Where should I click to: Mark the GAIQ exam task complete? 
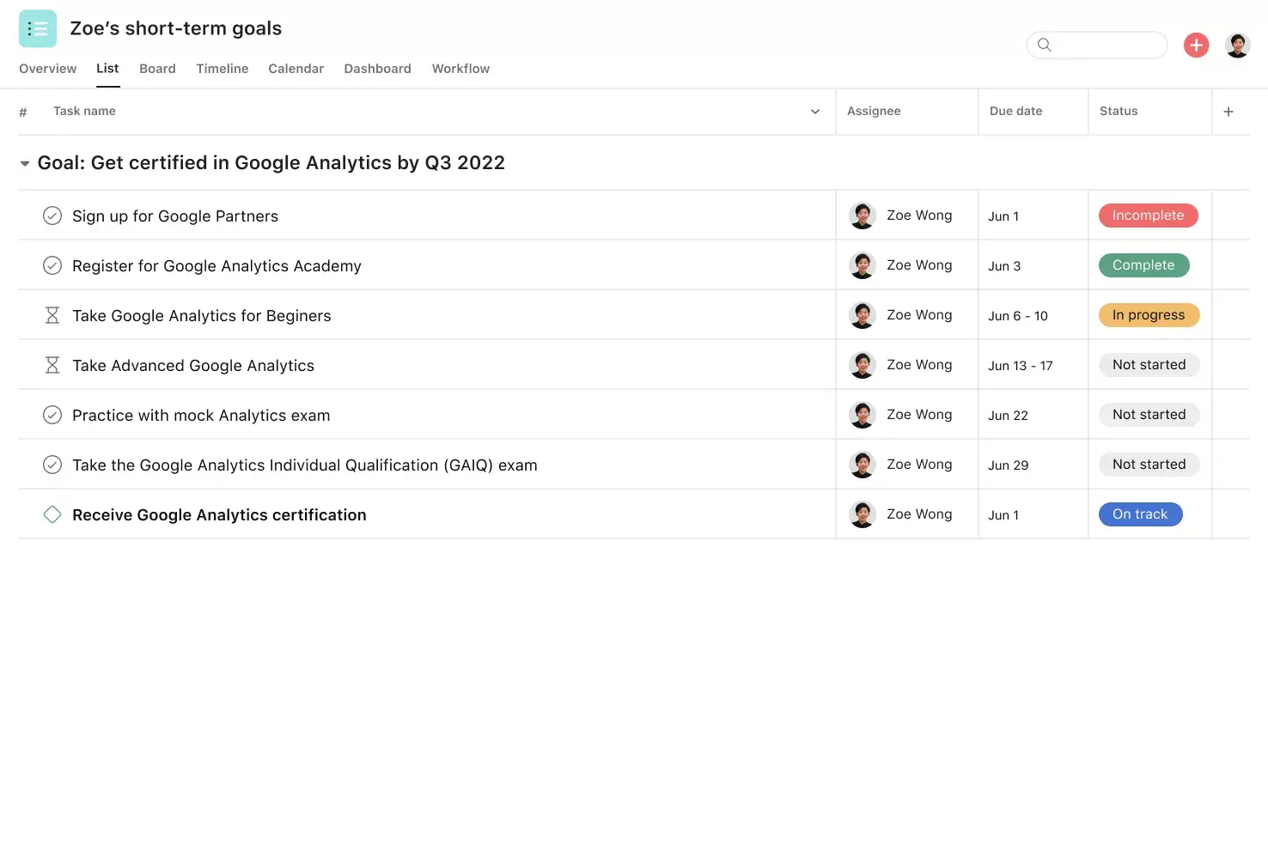point(52,465)
